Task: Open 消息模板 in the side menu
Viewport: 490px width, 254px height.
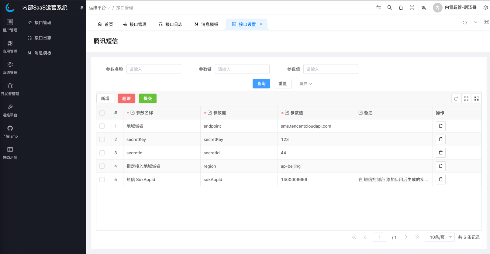Action: click(43, 53)
